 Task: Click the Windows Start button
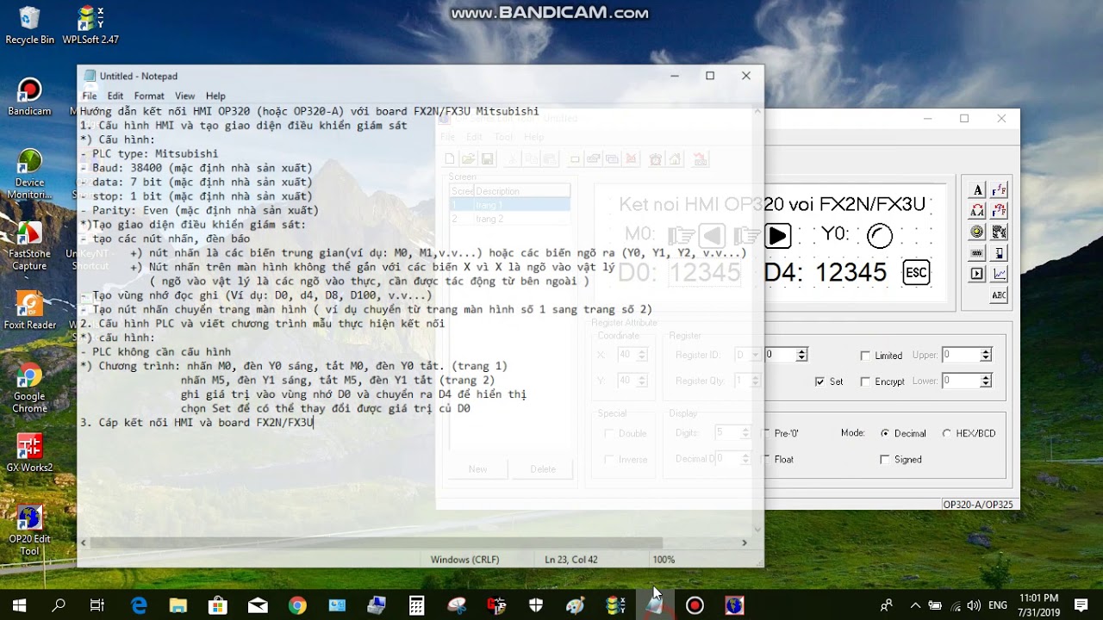pyautogui.click(x=19, y=605)
